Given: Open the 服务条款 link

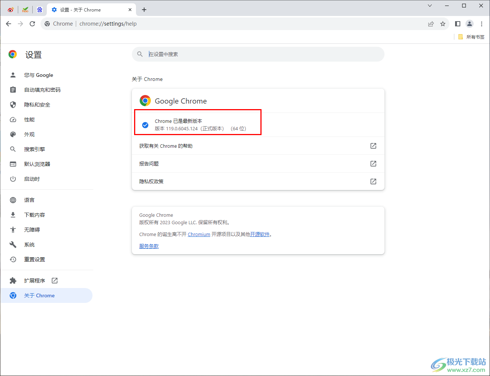Looking at the screenshot, I should [x=149, y=246].
